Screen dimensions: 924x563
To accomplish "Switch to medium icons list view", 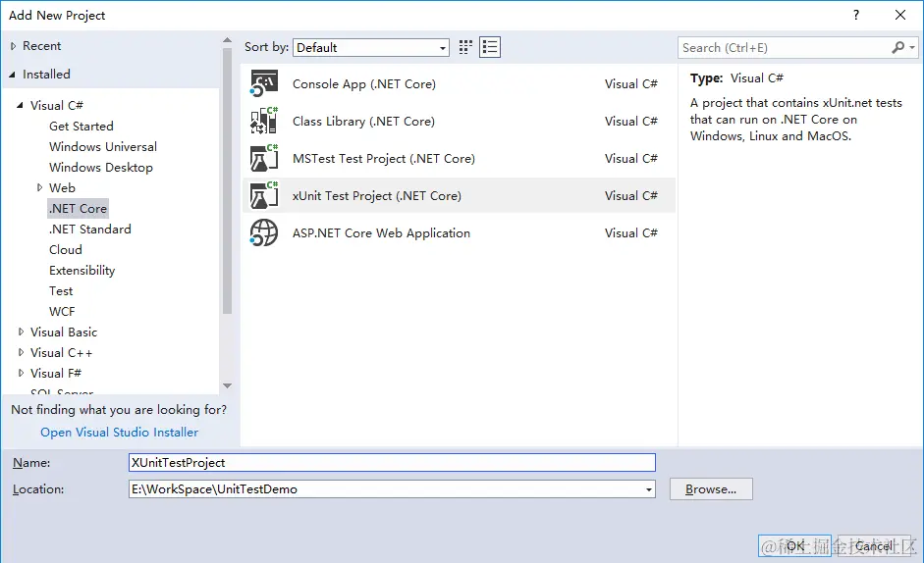I will coord(490,47).
